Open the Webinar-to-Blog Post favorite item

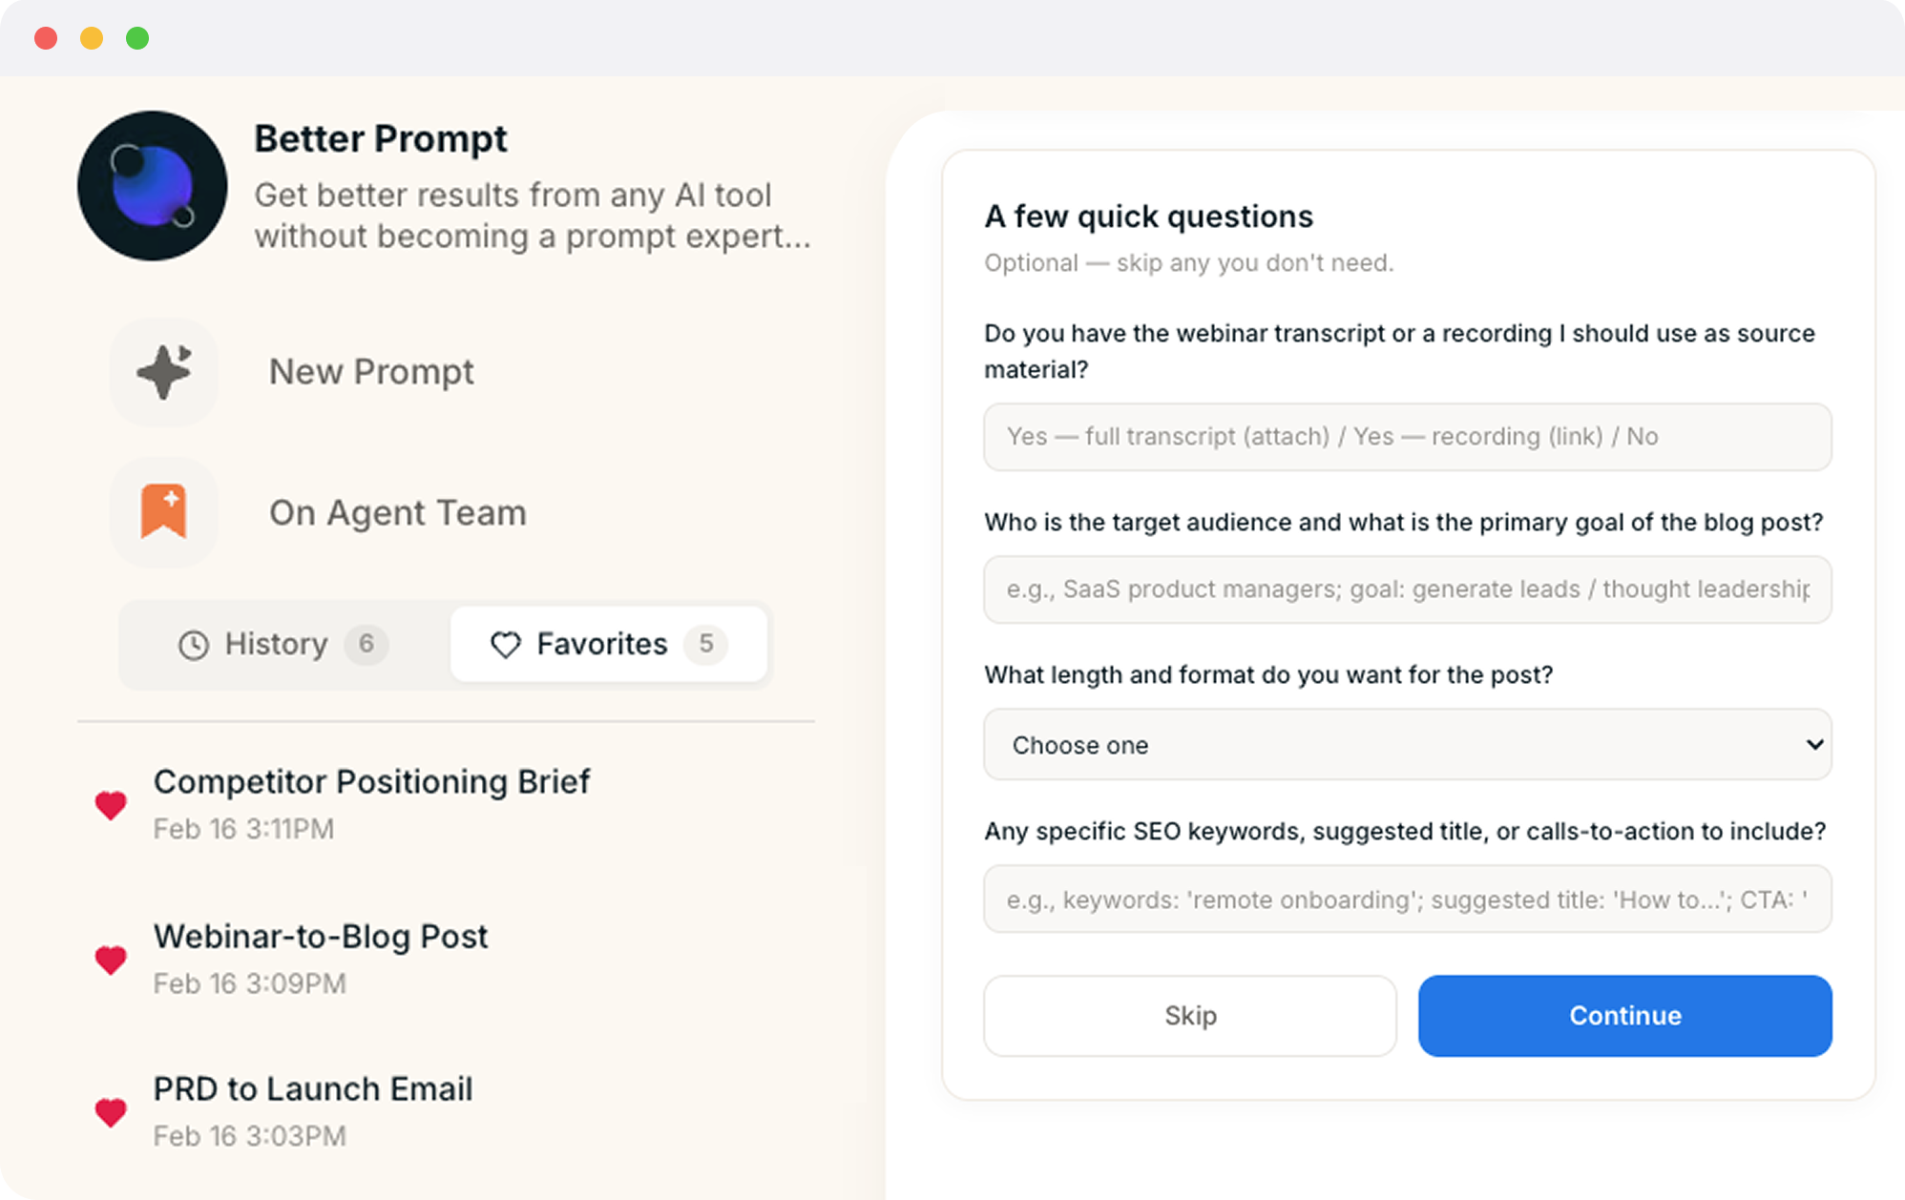(321, 938)
